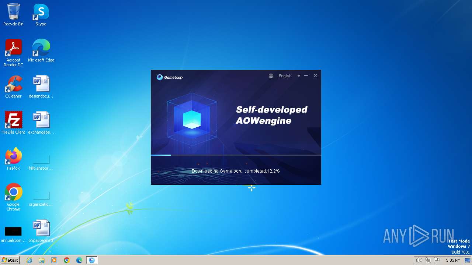Activate the Gameloop installer taskbar button
472x265 pixels.
(92, 260)
